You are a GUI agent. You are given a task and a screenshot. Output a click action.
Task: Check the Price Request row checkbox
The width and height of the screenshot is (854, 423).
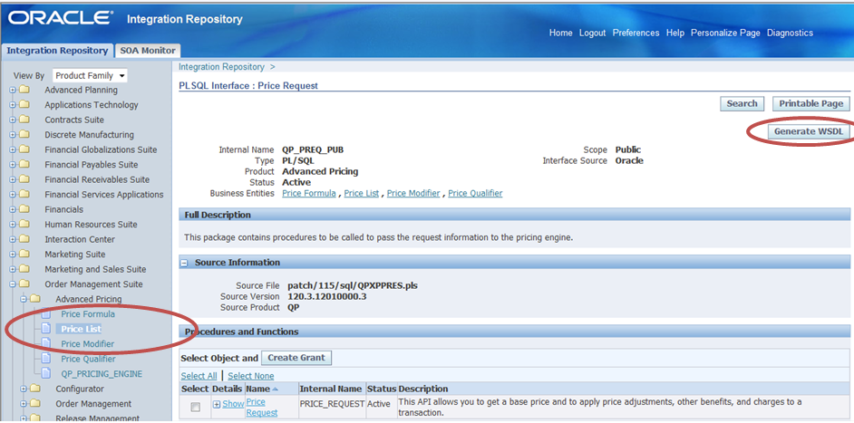(x=195, y=408)
